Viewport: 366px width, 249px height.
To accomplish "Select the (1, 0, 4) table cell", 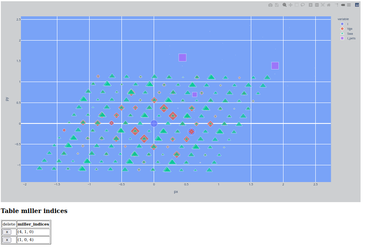I will coord(33,240).
